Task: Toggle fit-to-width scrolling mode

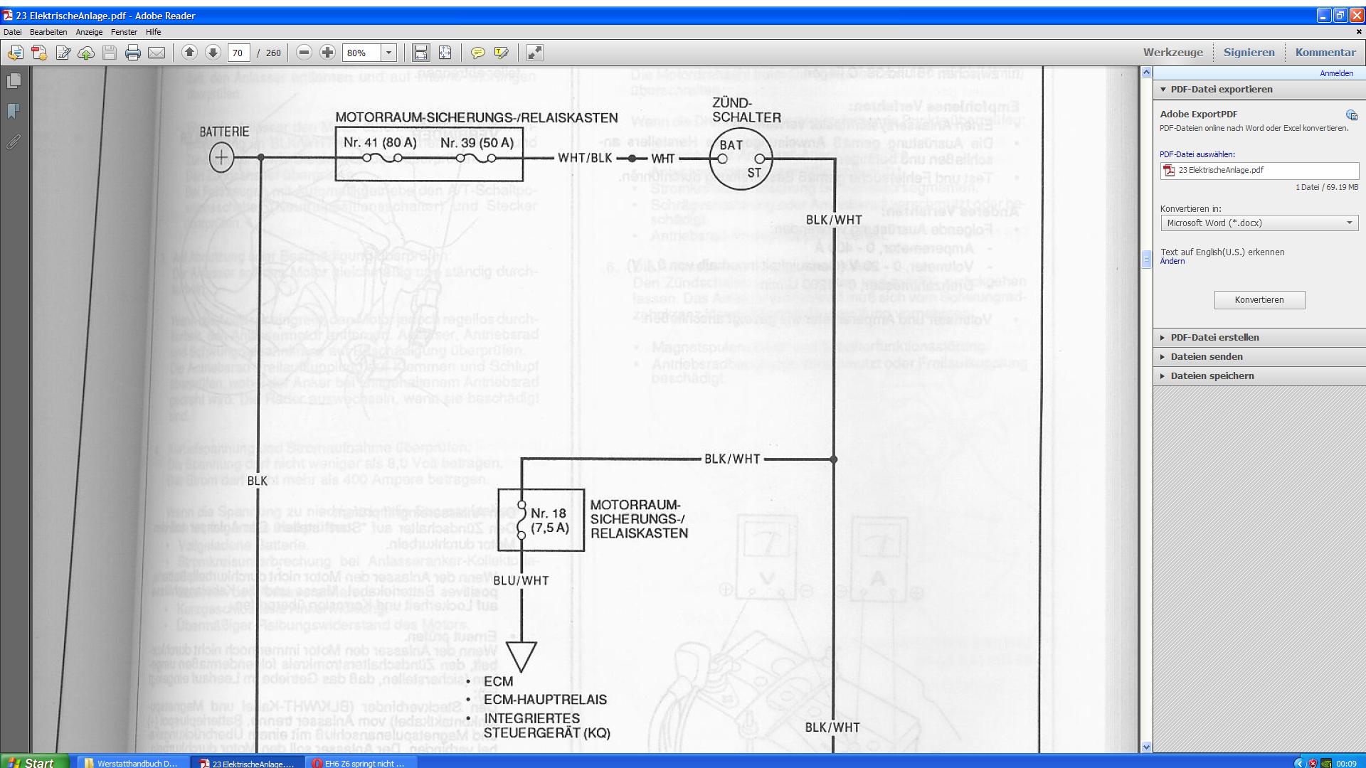Action: click(421, 53)
